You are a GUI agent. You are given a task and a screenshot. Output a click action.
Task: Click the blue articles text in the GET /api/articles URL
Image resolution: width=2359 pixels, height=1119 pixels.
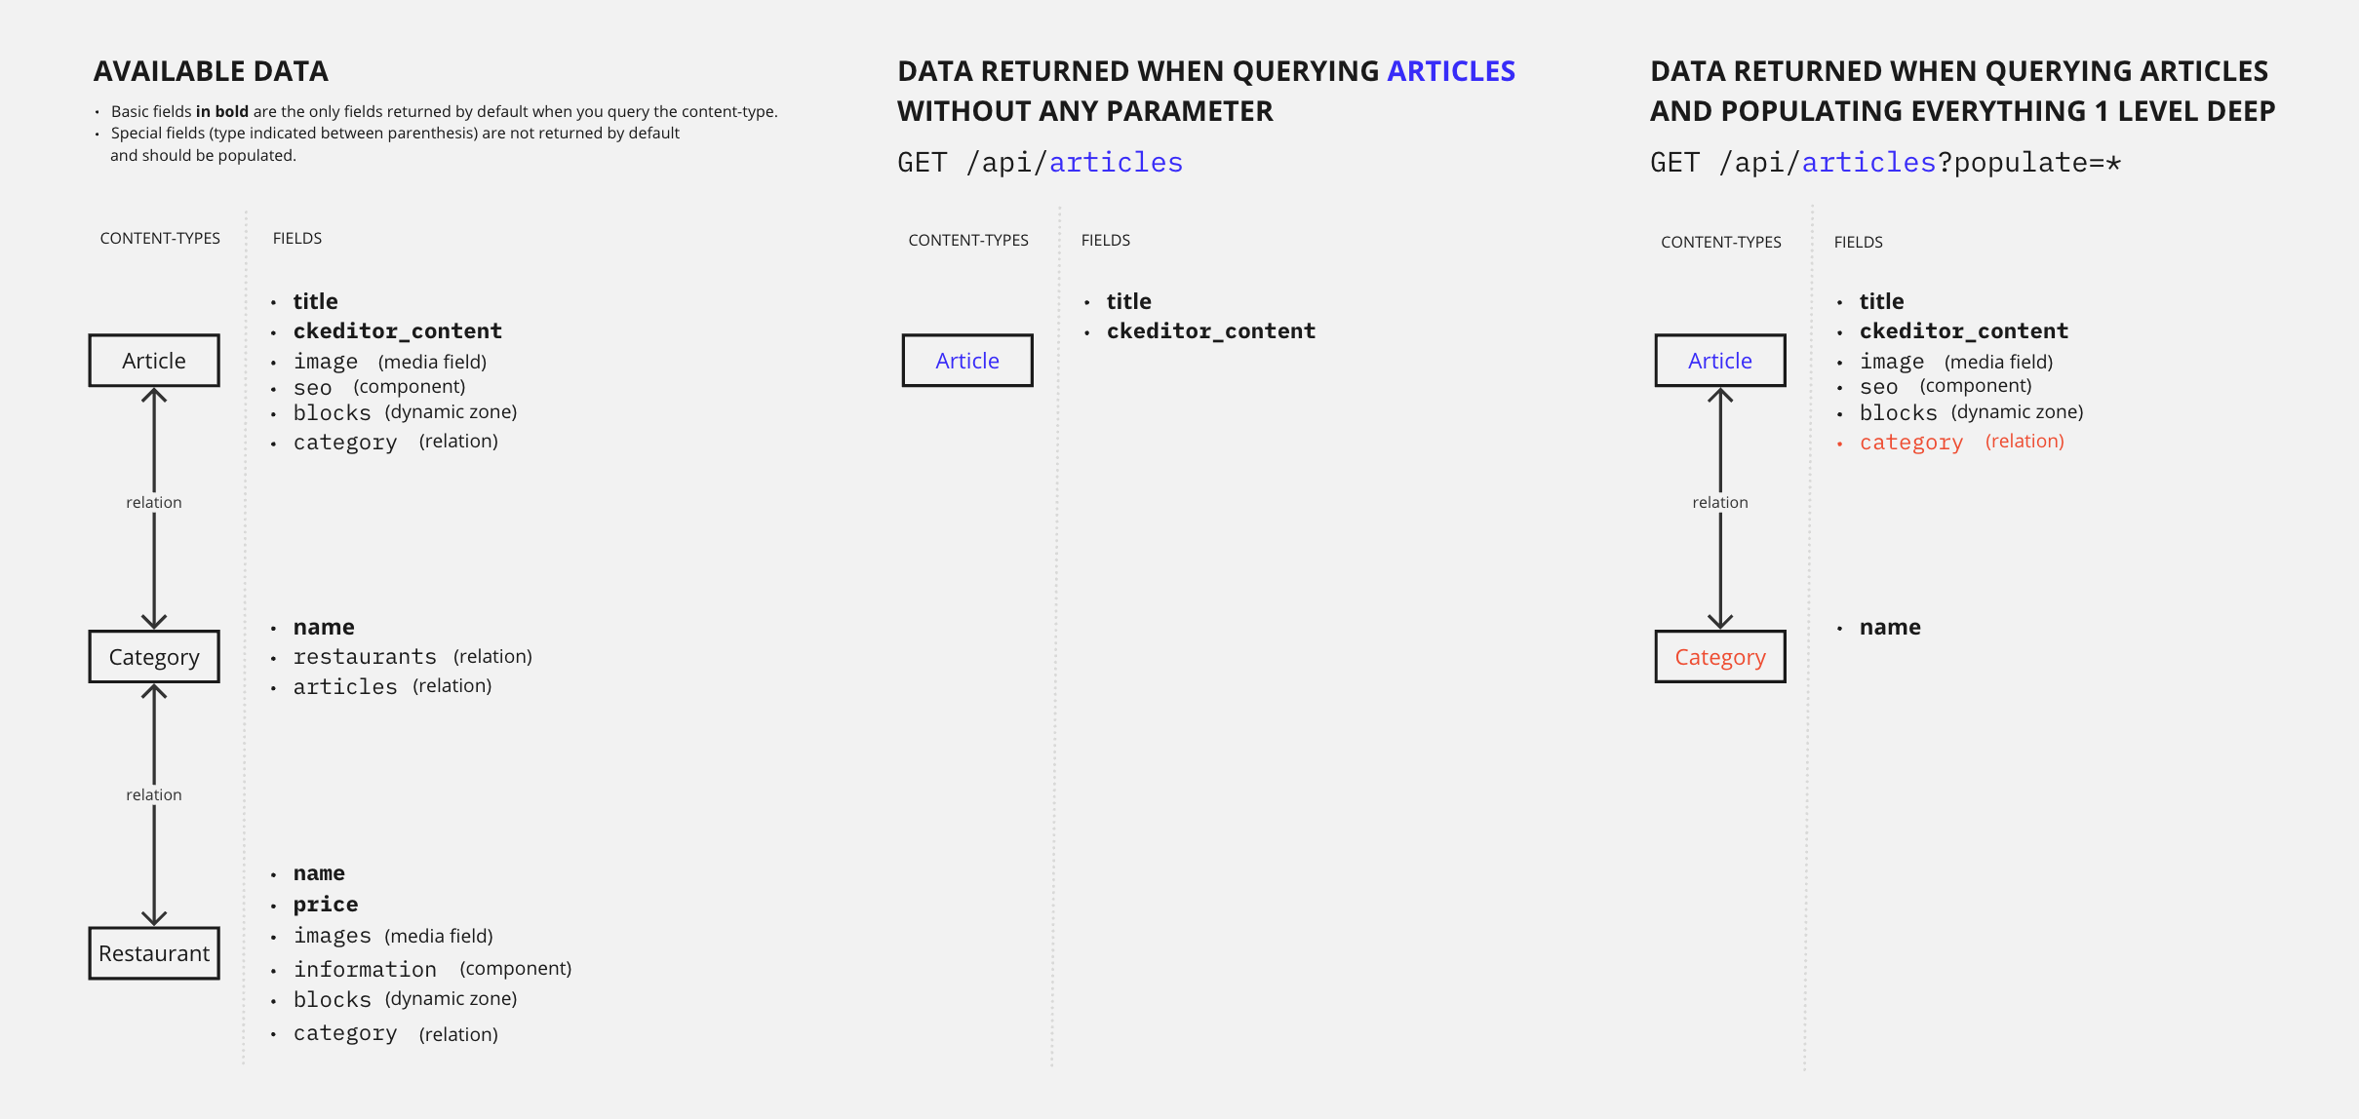[x=1116, y=163]
